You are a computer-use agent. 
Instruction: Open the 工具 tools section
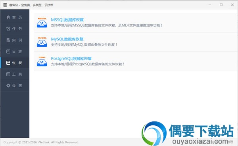click(x=15, y=74)
